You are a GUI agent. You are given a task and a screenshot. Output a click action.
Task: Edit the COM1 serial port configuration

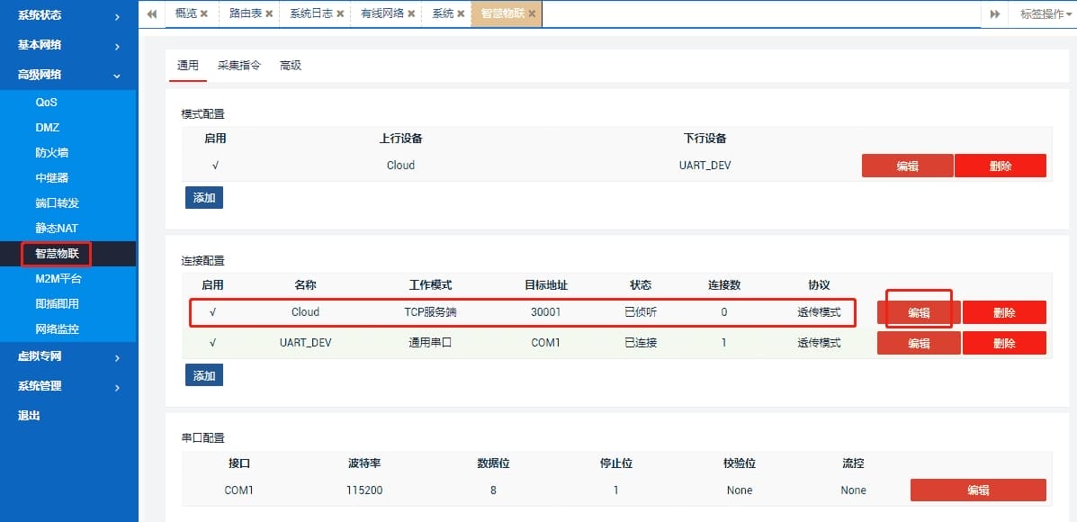(978, 490)
